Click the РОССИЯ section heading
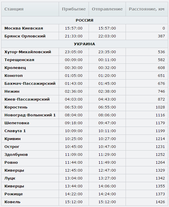This screenshot has width=169, height=207. [84, 20]
